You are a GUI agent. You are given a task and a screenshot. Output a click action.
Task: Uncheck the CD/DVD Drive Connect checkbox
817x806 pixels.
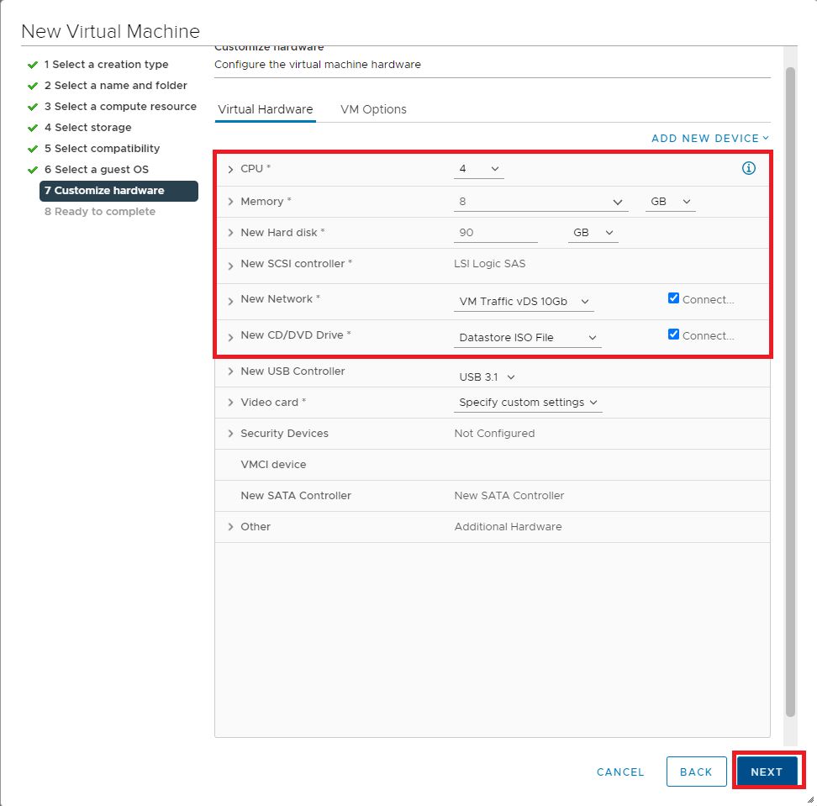point(673,335)
